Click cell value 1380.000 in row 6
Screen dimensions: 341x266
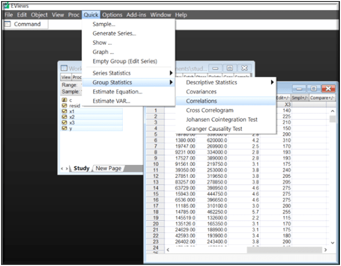185,141
